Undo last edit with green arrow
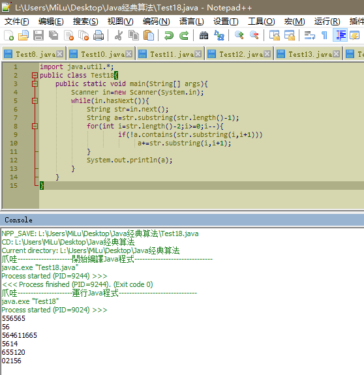This screenshot has width=364, height=375. 168,35
